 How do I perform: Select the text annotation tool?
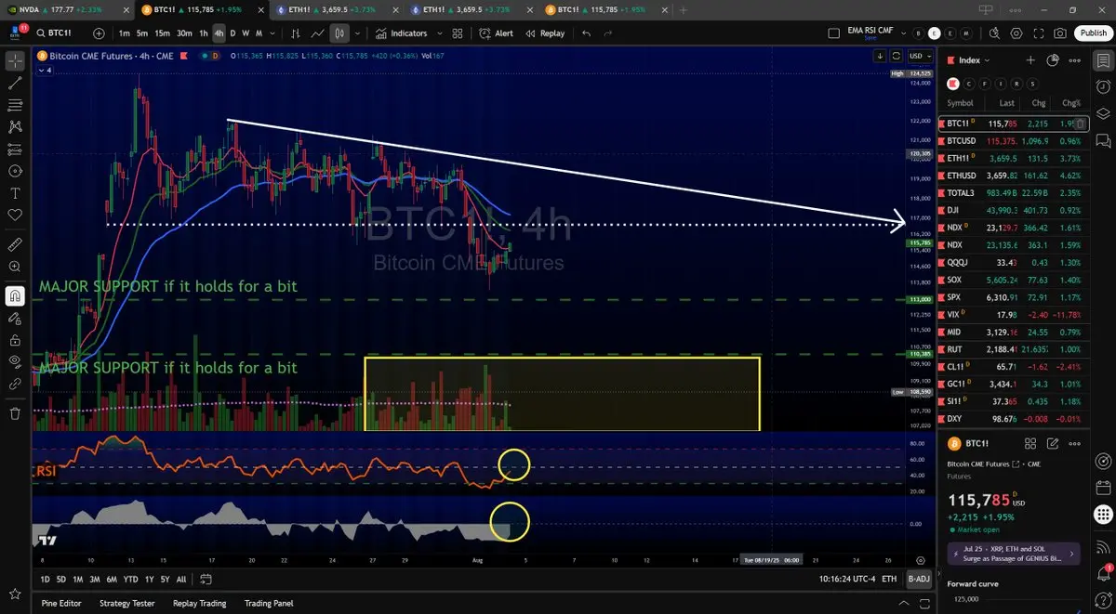pos(15,193)
